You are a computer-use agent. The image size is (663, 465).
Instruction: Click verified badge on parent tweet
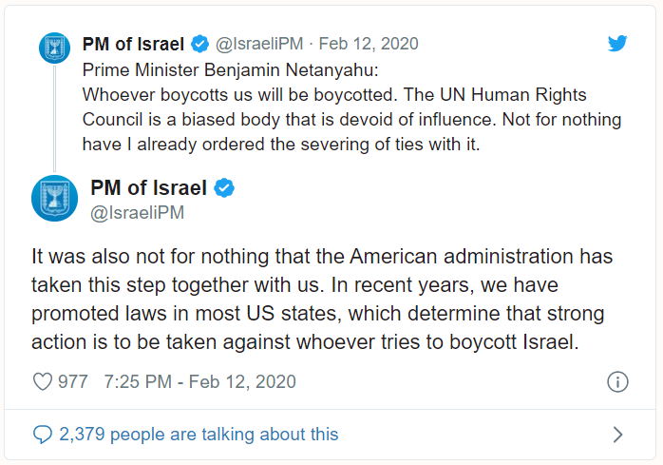click(200, 44)
